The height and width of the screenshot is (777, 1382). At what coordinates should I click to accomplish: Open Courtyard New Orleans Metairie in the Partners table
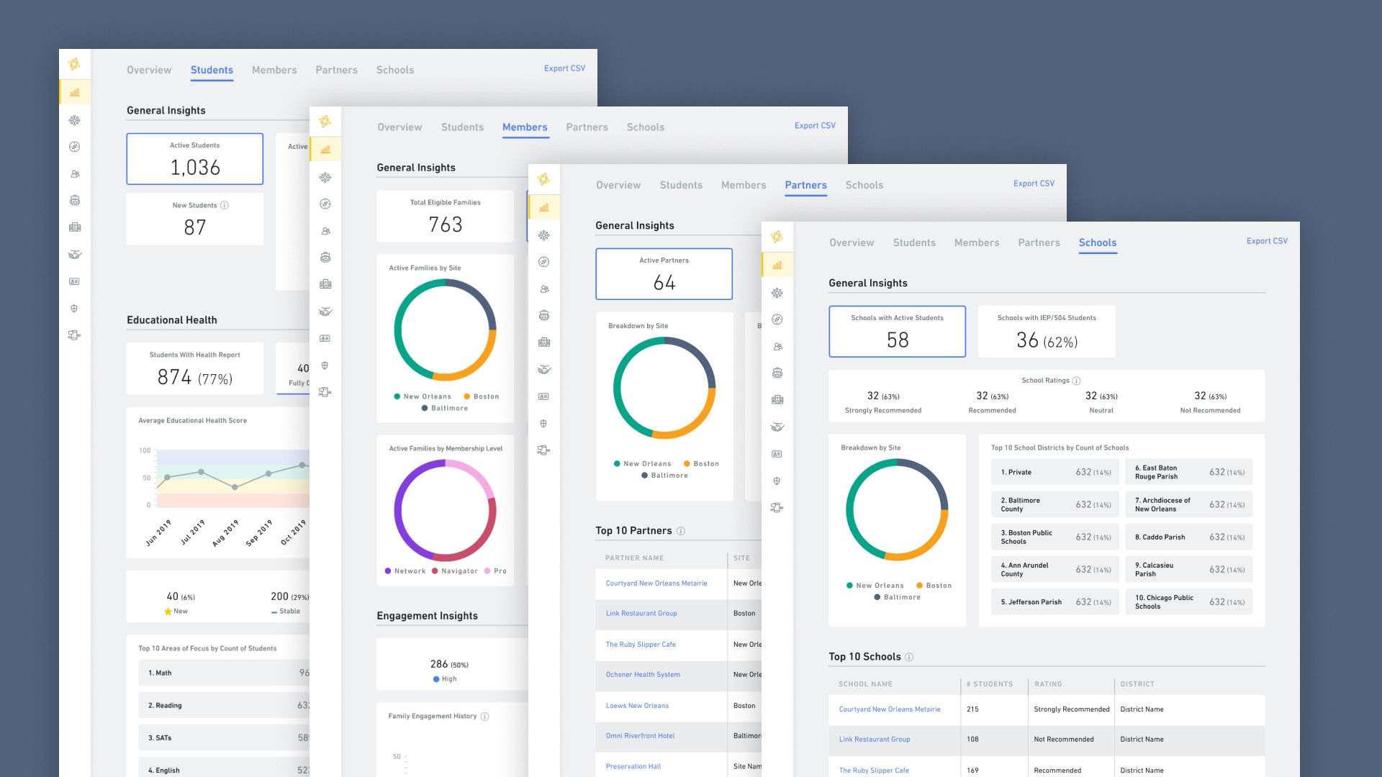coord(656,583)
